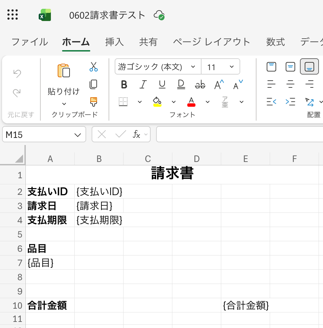The width and height of the screenshot is (323, 328).
Task: Switch to the 共有 tab
Action: click(148, 42)
